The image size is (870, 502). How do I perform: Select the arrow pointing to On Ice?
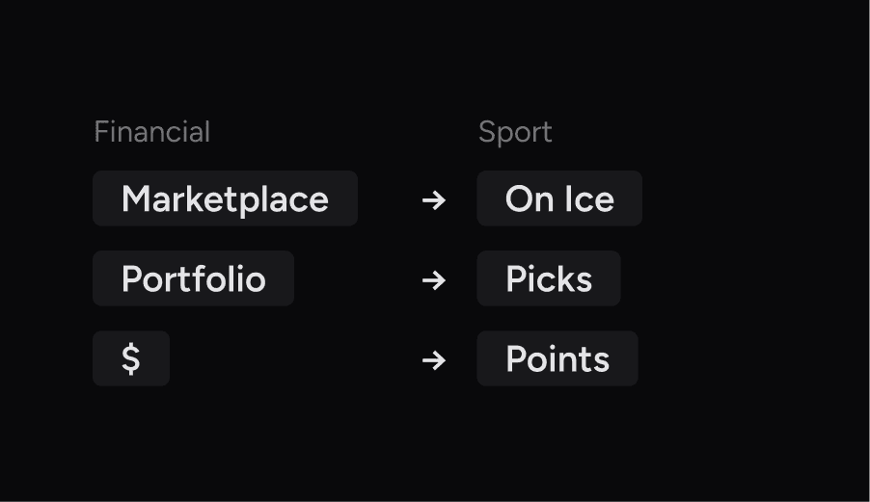click(x=434, y=199)
